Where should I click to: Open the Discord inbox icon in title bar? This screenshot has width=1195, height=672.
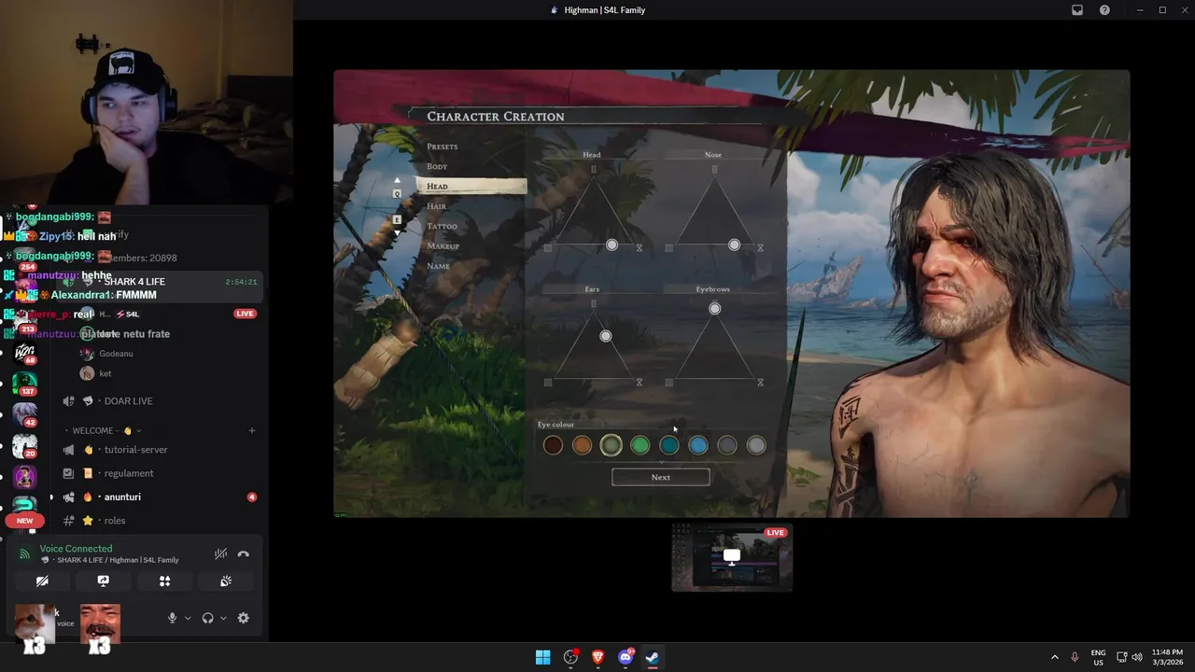1076,10
